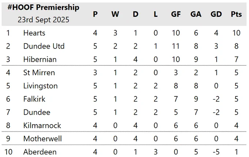Click the #HOOF Premiership title
The width and height of the screenshot is (249, 157).
[x=43, y=8]
